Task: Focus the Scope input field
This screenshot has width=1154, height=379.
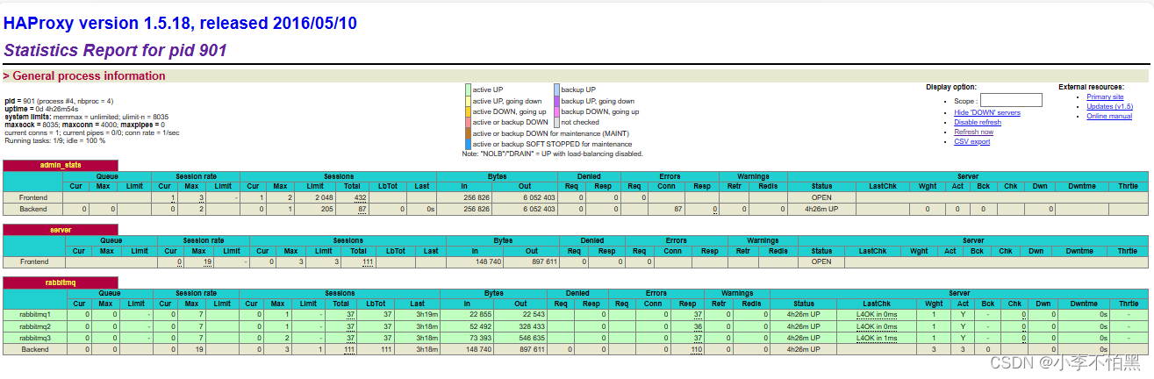Action: 1010,101
